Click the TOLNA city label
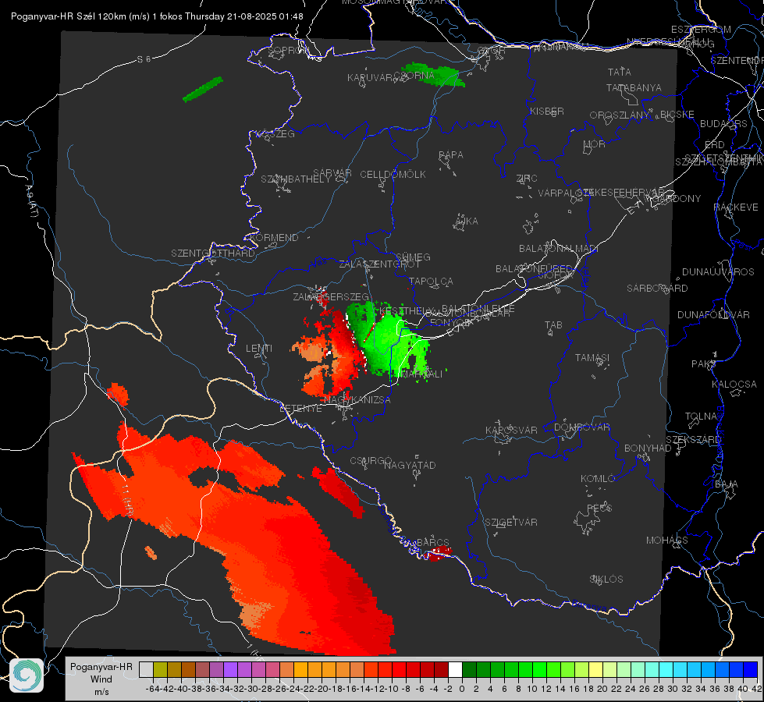The height and width of the screenshot is (702, 764). click(x=701, y=417)
